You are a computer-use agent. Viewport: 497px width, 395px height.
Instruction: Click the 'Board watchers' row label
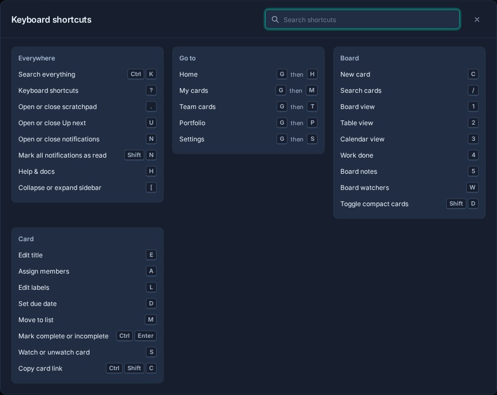click(x=365, y=188)
